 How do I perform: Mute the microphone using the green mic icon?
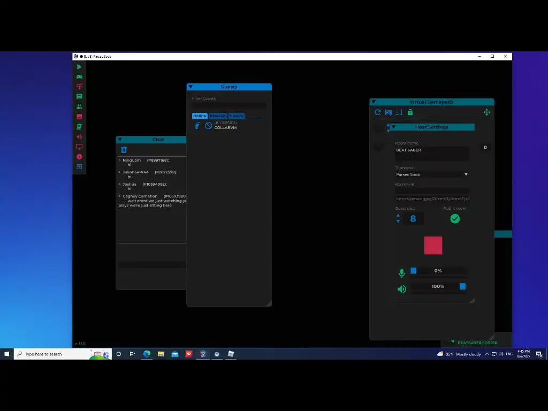[x=402, y=272]
